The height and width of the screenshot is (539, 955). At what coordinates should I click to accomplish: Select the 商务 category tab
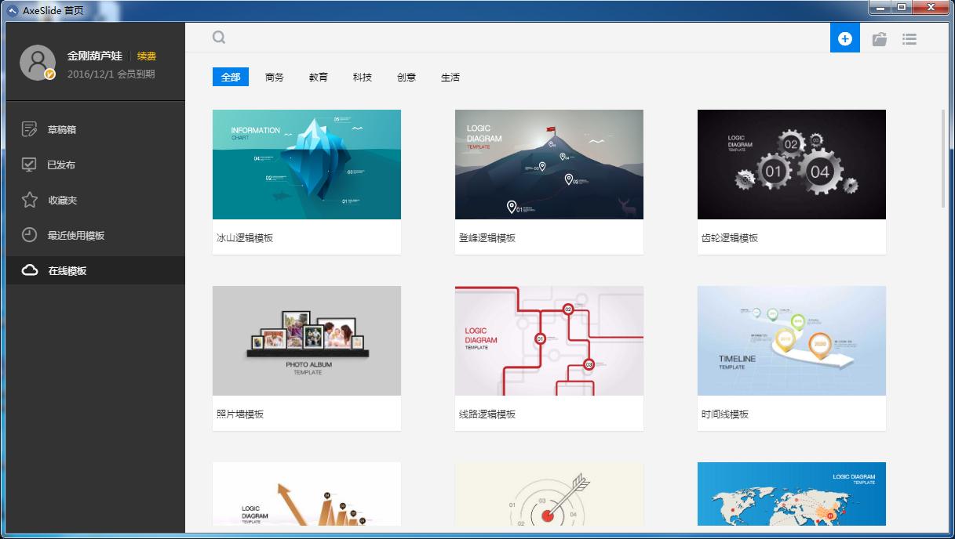point(275,78)
